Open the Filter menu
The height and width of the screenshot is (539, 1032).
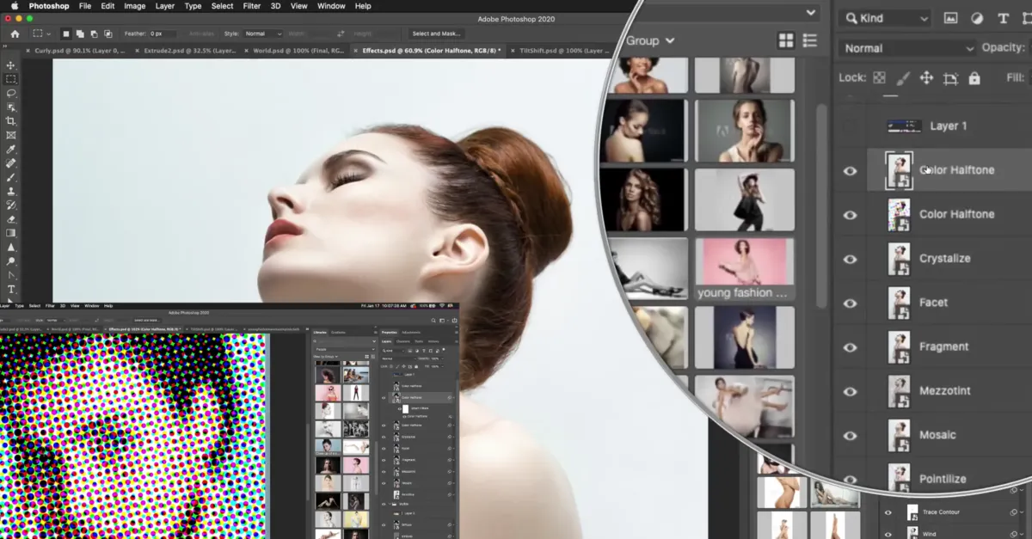click(252, 6)
